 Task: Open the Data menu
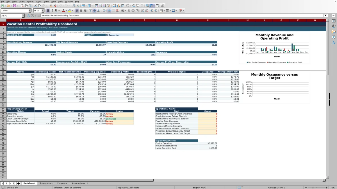[x=54, y=1]
